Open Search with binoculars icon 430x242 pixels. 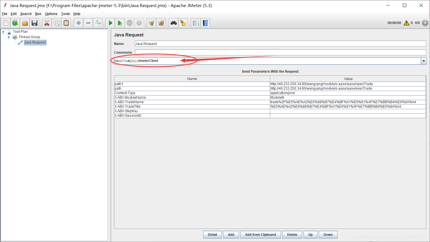pyautogui.click(x=174, y=23)
